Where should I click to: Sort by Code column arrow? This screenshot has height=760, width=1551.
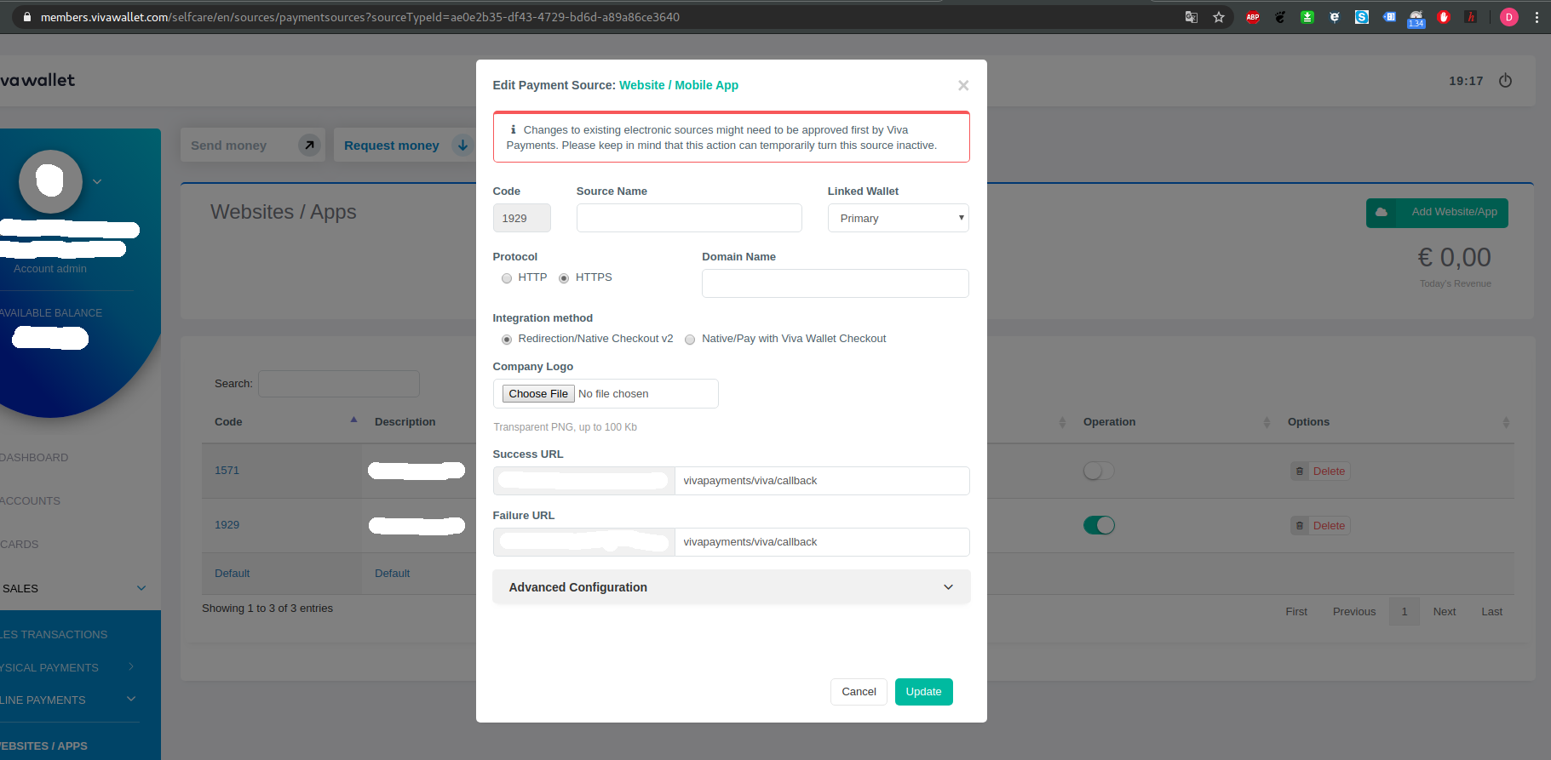pyautogui.click(x=353, y=420)
